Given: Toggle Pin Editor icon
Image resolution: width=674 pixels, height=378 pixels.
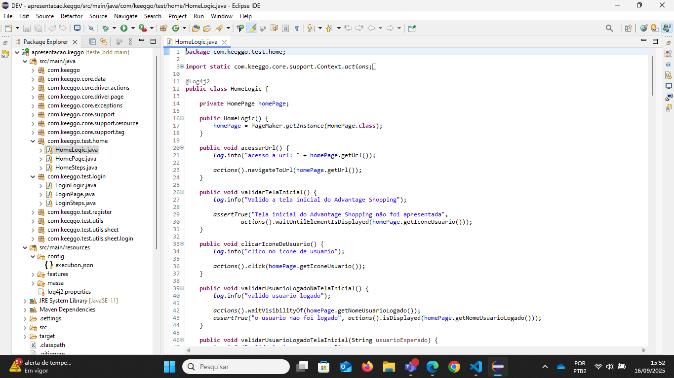Looking at the screenshot, I should 412,28.
